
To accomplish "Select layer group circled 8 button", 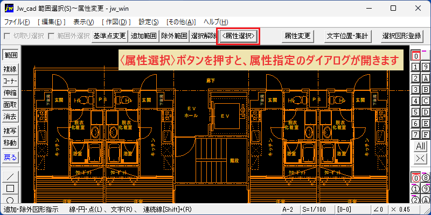I will pyautogui.click(x=426, y=178).
